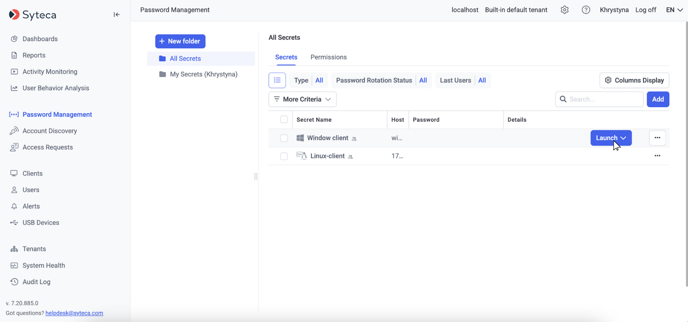Screen dimensions: 688x322
Task: Collapse the sidebar with the arrow icon
Action: coord(116,14)
